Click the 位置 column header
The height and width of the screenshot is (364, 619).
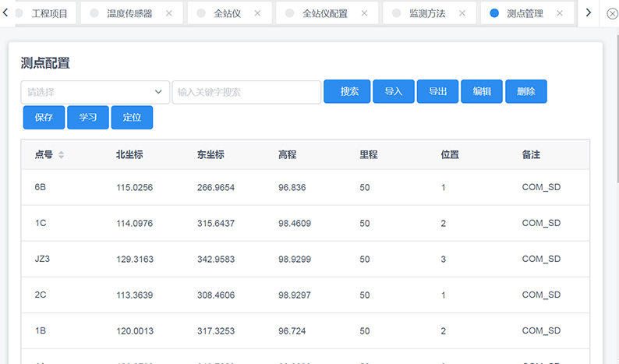pyautogui.click(x=450, y=155)
